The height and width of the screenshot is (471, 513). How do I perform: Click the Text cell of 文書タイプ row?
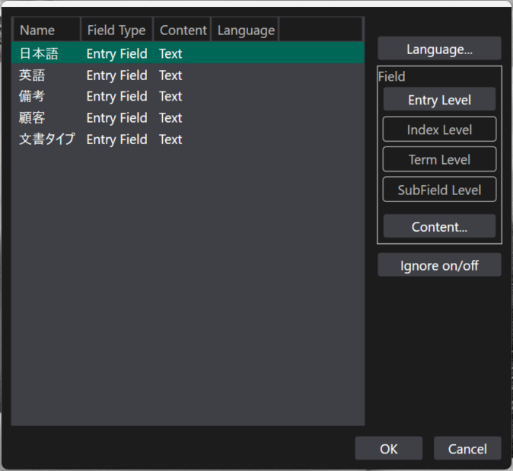click(x=170, y=139)
